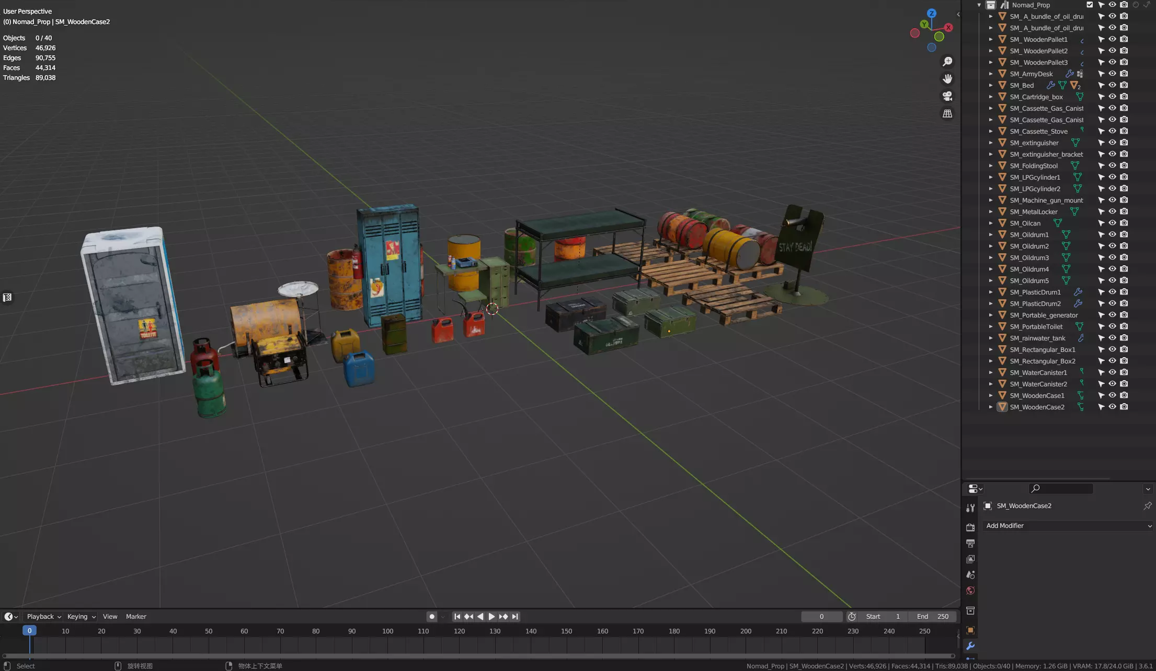Image resolution: width=1156 pixels, height=671 pixels.
Task: Hide SM_Bed with eye icon
Action: 1112,85
